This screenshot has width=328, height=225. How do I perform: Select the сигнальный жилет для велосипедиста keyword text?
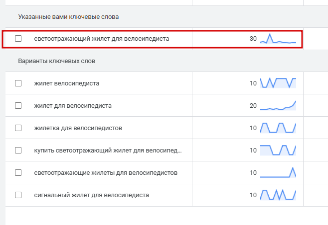(92, 195)
